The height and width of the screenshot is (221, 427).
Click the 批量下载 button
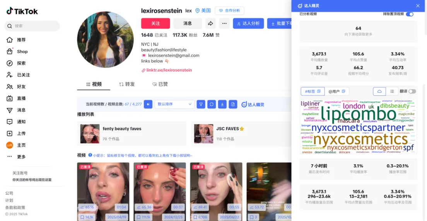pyautogui.click(x=280, y=24)
